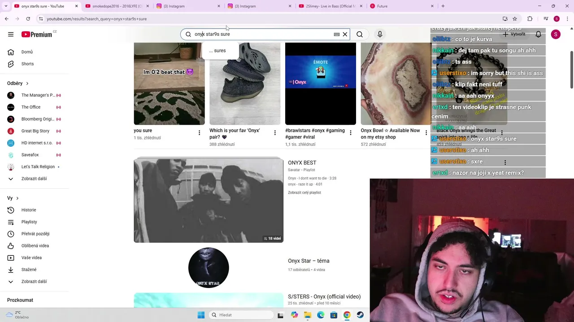This screenshot has width=574, height=322.
Task: Expand the Odběry subscriptions section
Action: click(18, 83)
